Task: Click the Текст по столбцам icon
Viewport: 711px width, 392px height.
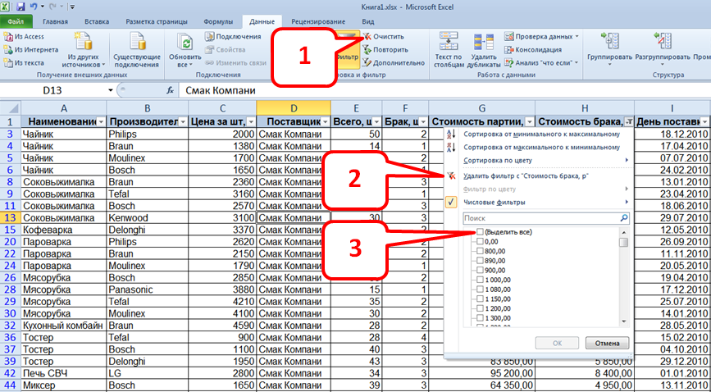Action: [448, 43]
